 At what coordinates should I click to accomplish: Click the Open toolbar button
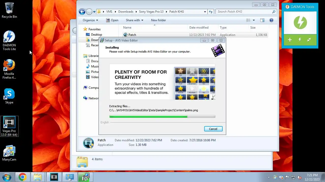[112, 20]
